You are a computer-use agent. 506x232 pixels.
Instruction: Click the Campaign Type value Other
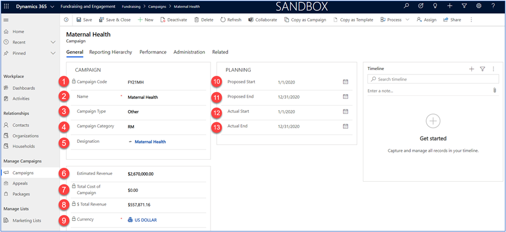(x=133, y=112)
